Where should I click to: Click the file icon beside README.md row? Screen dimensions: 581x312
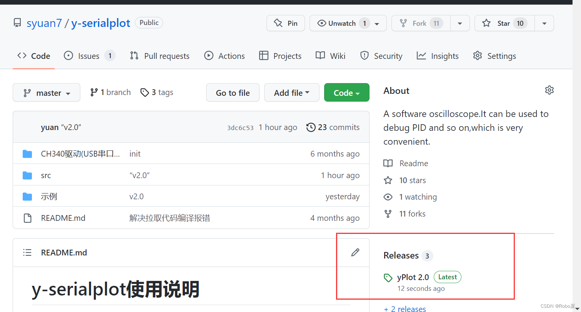pos(27,218)
